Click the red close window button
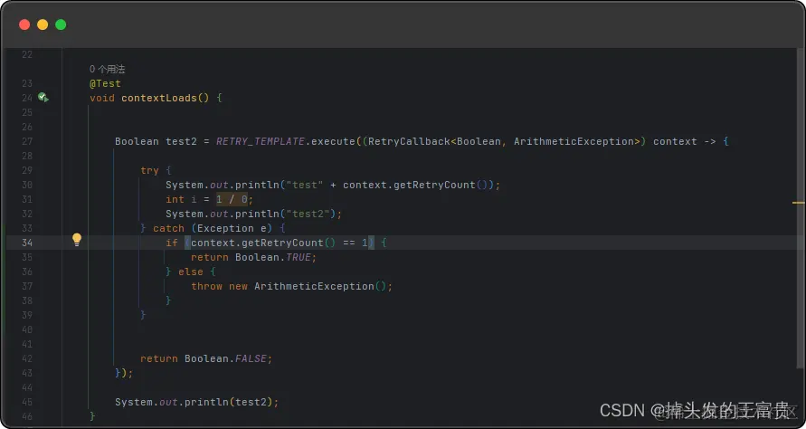Image resolution: width=806 pixels, height=429 pixels. [24, 24]
